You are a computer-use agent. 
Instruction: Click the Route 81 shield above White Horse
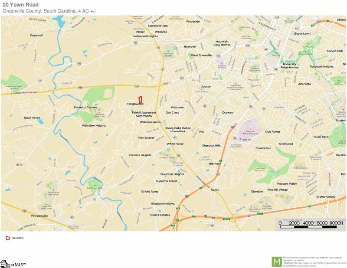174,137
